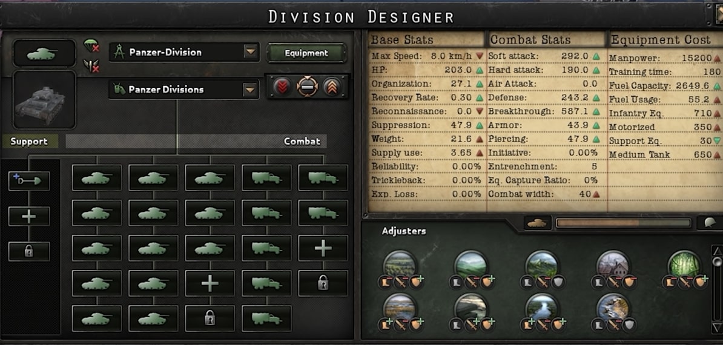Switch to the Combat tab label
723x345 pixels.
302,142
